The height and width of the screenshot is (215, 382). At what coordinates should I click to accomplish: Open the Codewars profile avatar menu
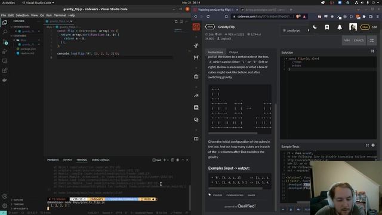pos(353,27)
